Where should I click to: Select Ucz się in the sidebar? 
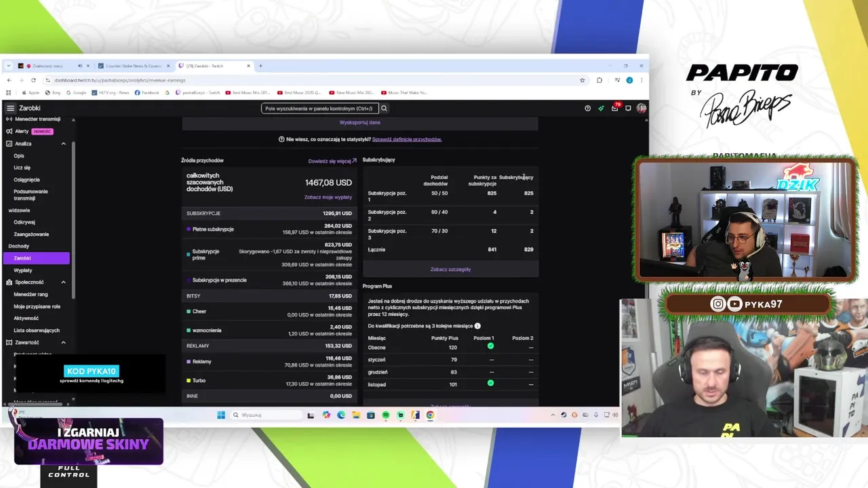pos(22,167)
